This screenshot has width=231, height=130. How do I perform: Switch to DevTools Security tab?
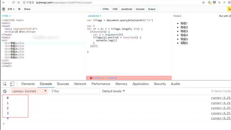[160, 84]
